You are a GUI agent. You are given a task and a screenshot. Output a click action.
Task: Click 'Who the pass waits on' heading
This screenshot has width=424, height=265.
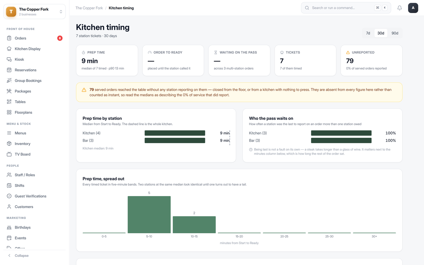[271, 118]
